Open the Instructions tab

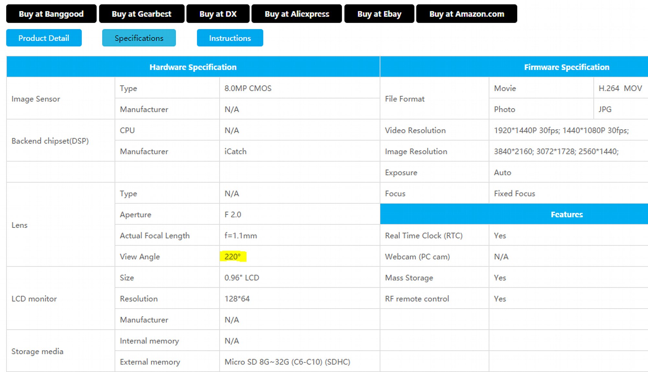click(x=230, y=38)
